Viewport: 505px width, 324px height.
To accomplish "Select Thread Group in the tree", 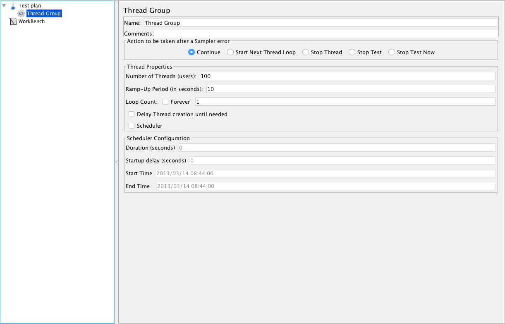I will [x=43, y=14].
